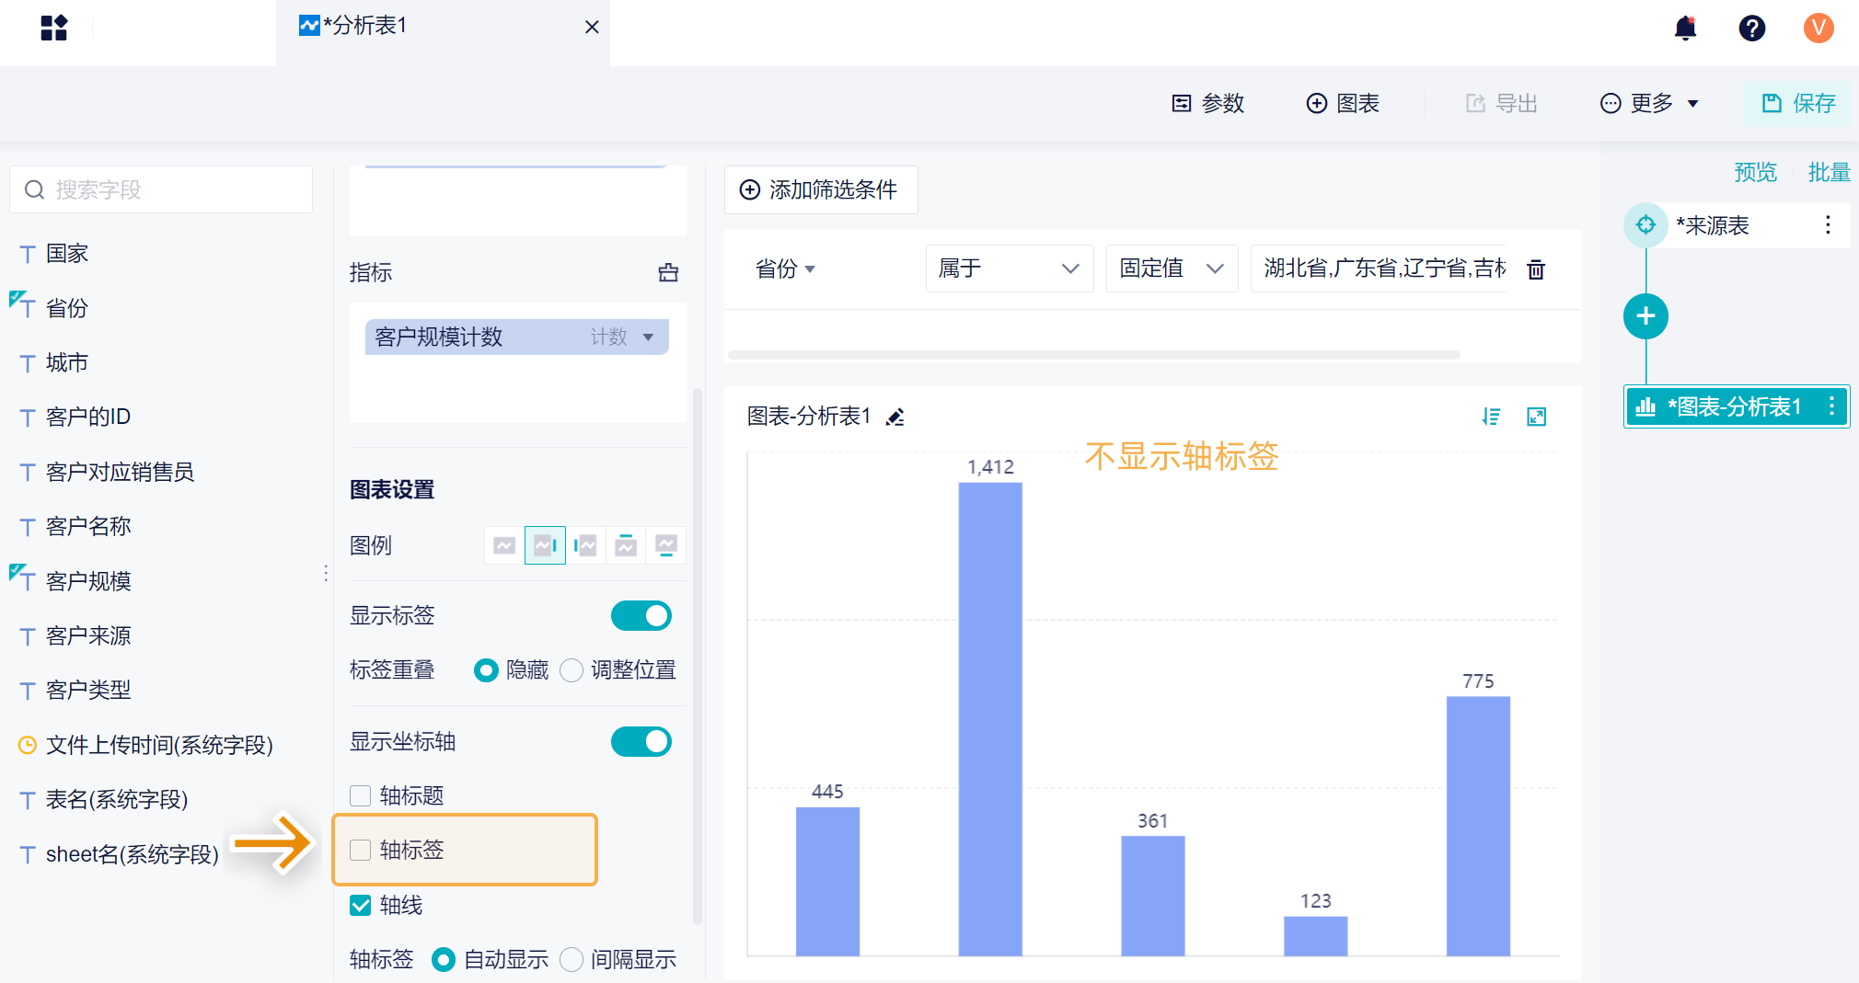Screen dimensions: 1859x983
Task: Select the 隐藏 radio for label overlap
Action: pyautogui.click(x=486, y=670)
